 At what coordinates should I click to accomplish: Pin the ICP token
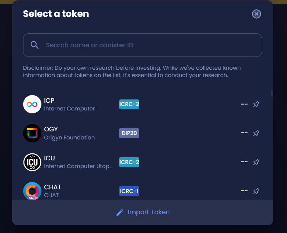(x=256, y=104)
